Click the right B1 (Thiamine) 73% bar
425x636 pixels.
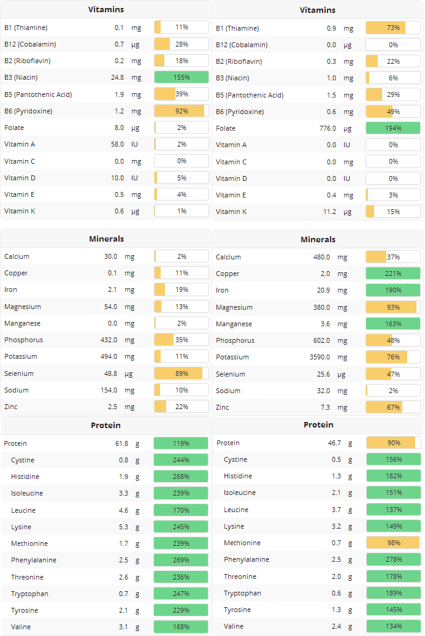coord(393,28)
